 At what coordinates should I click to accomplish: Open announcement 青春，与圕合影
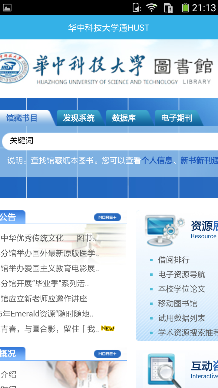click(x=50, y=329)
